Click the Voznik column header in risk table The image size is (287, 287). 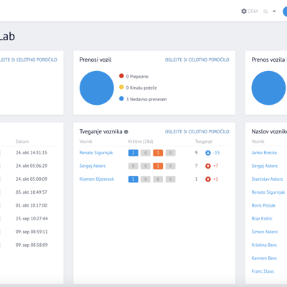pos(85,141)
